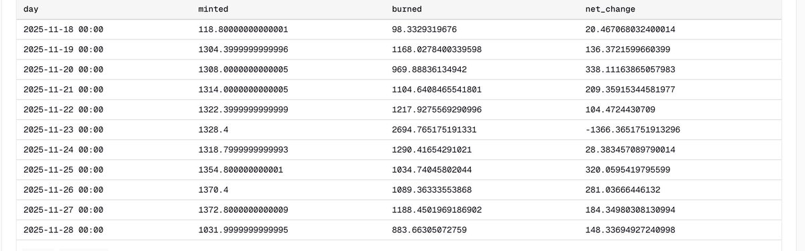Click net_change value 281.03666446132
This screenshot has height=251, width=805.
[x=623, y=190]
